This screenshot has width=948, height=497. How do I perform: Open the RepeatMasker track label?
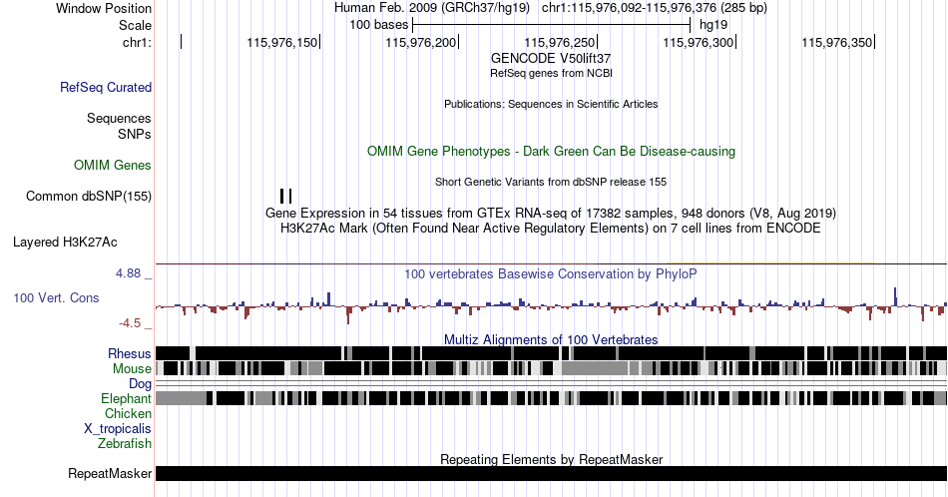click(x=110, y=473)
